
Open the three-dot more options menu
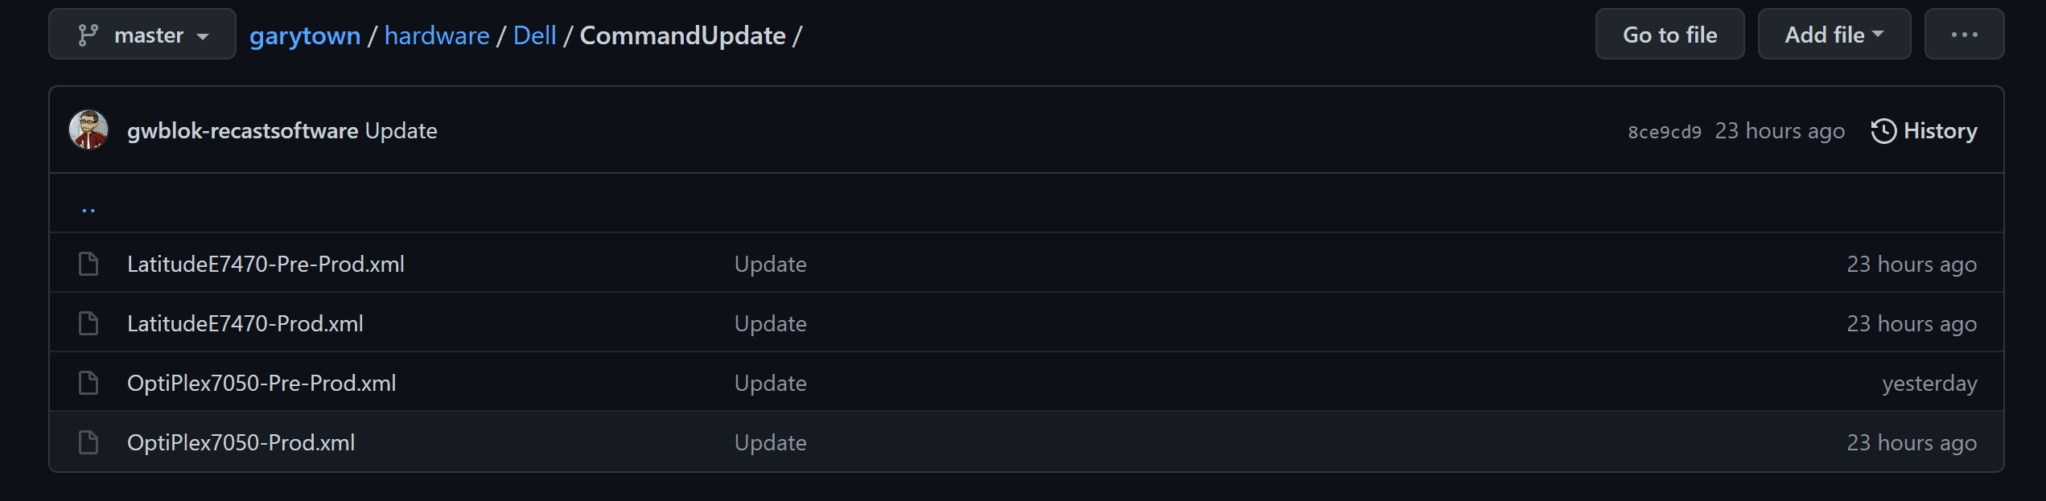coord(1963,35)
